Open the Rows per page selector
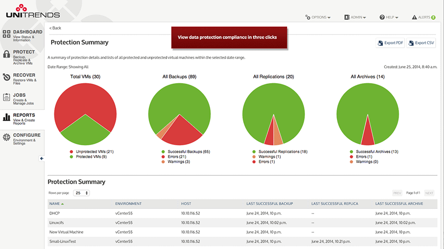This screenshot has height=249, width=444. (81, 193)
